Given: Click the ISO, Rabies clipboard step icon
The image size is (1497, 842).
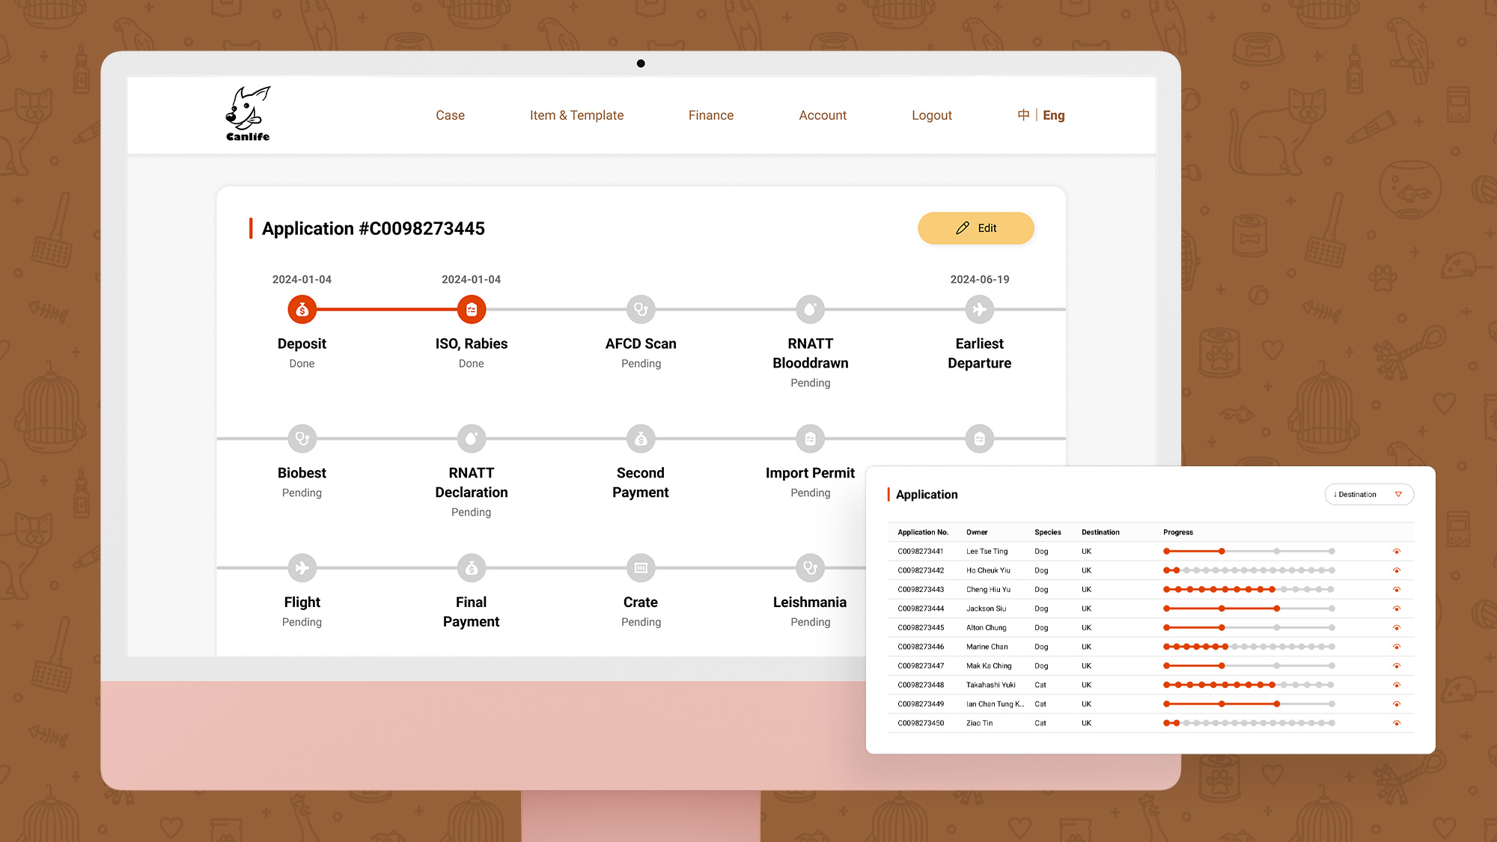Looking at the screenshot, I should (x=472, y=309).
